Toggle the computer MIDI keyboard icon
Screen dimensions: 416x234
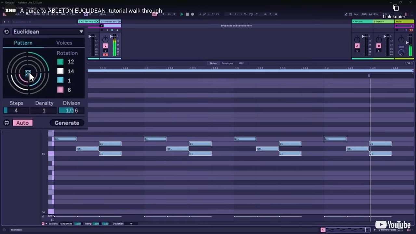point(350,14)
